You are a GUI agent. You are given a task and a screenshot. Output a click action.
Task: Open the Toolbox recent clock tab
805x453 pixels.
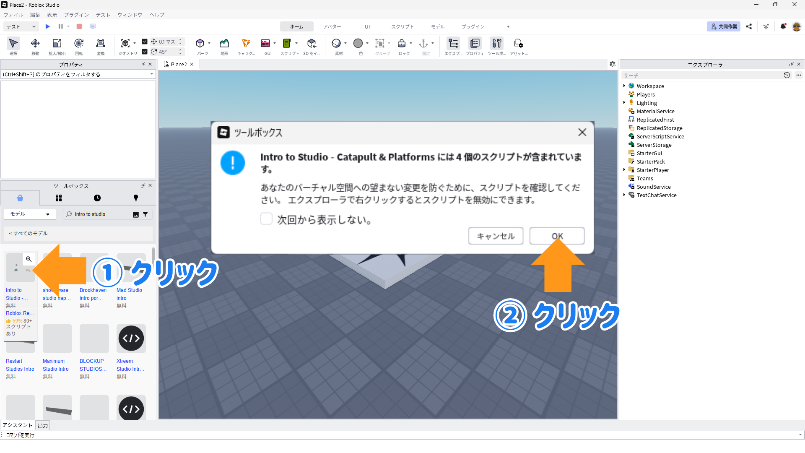[x=97, y=198]
